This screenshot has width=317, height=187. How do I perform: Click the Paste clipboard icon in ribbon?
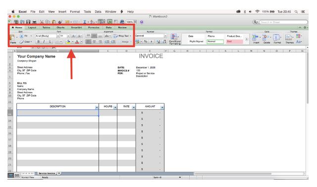12,38
